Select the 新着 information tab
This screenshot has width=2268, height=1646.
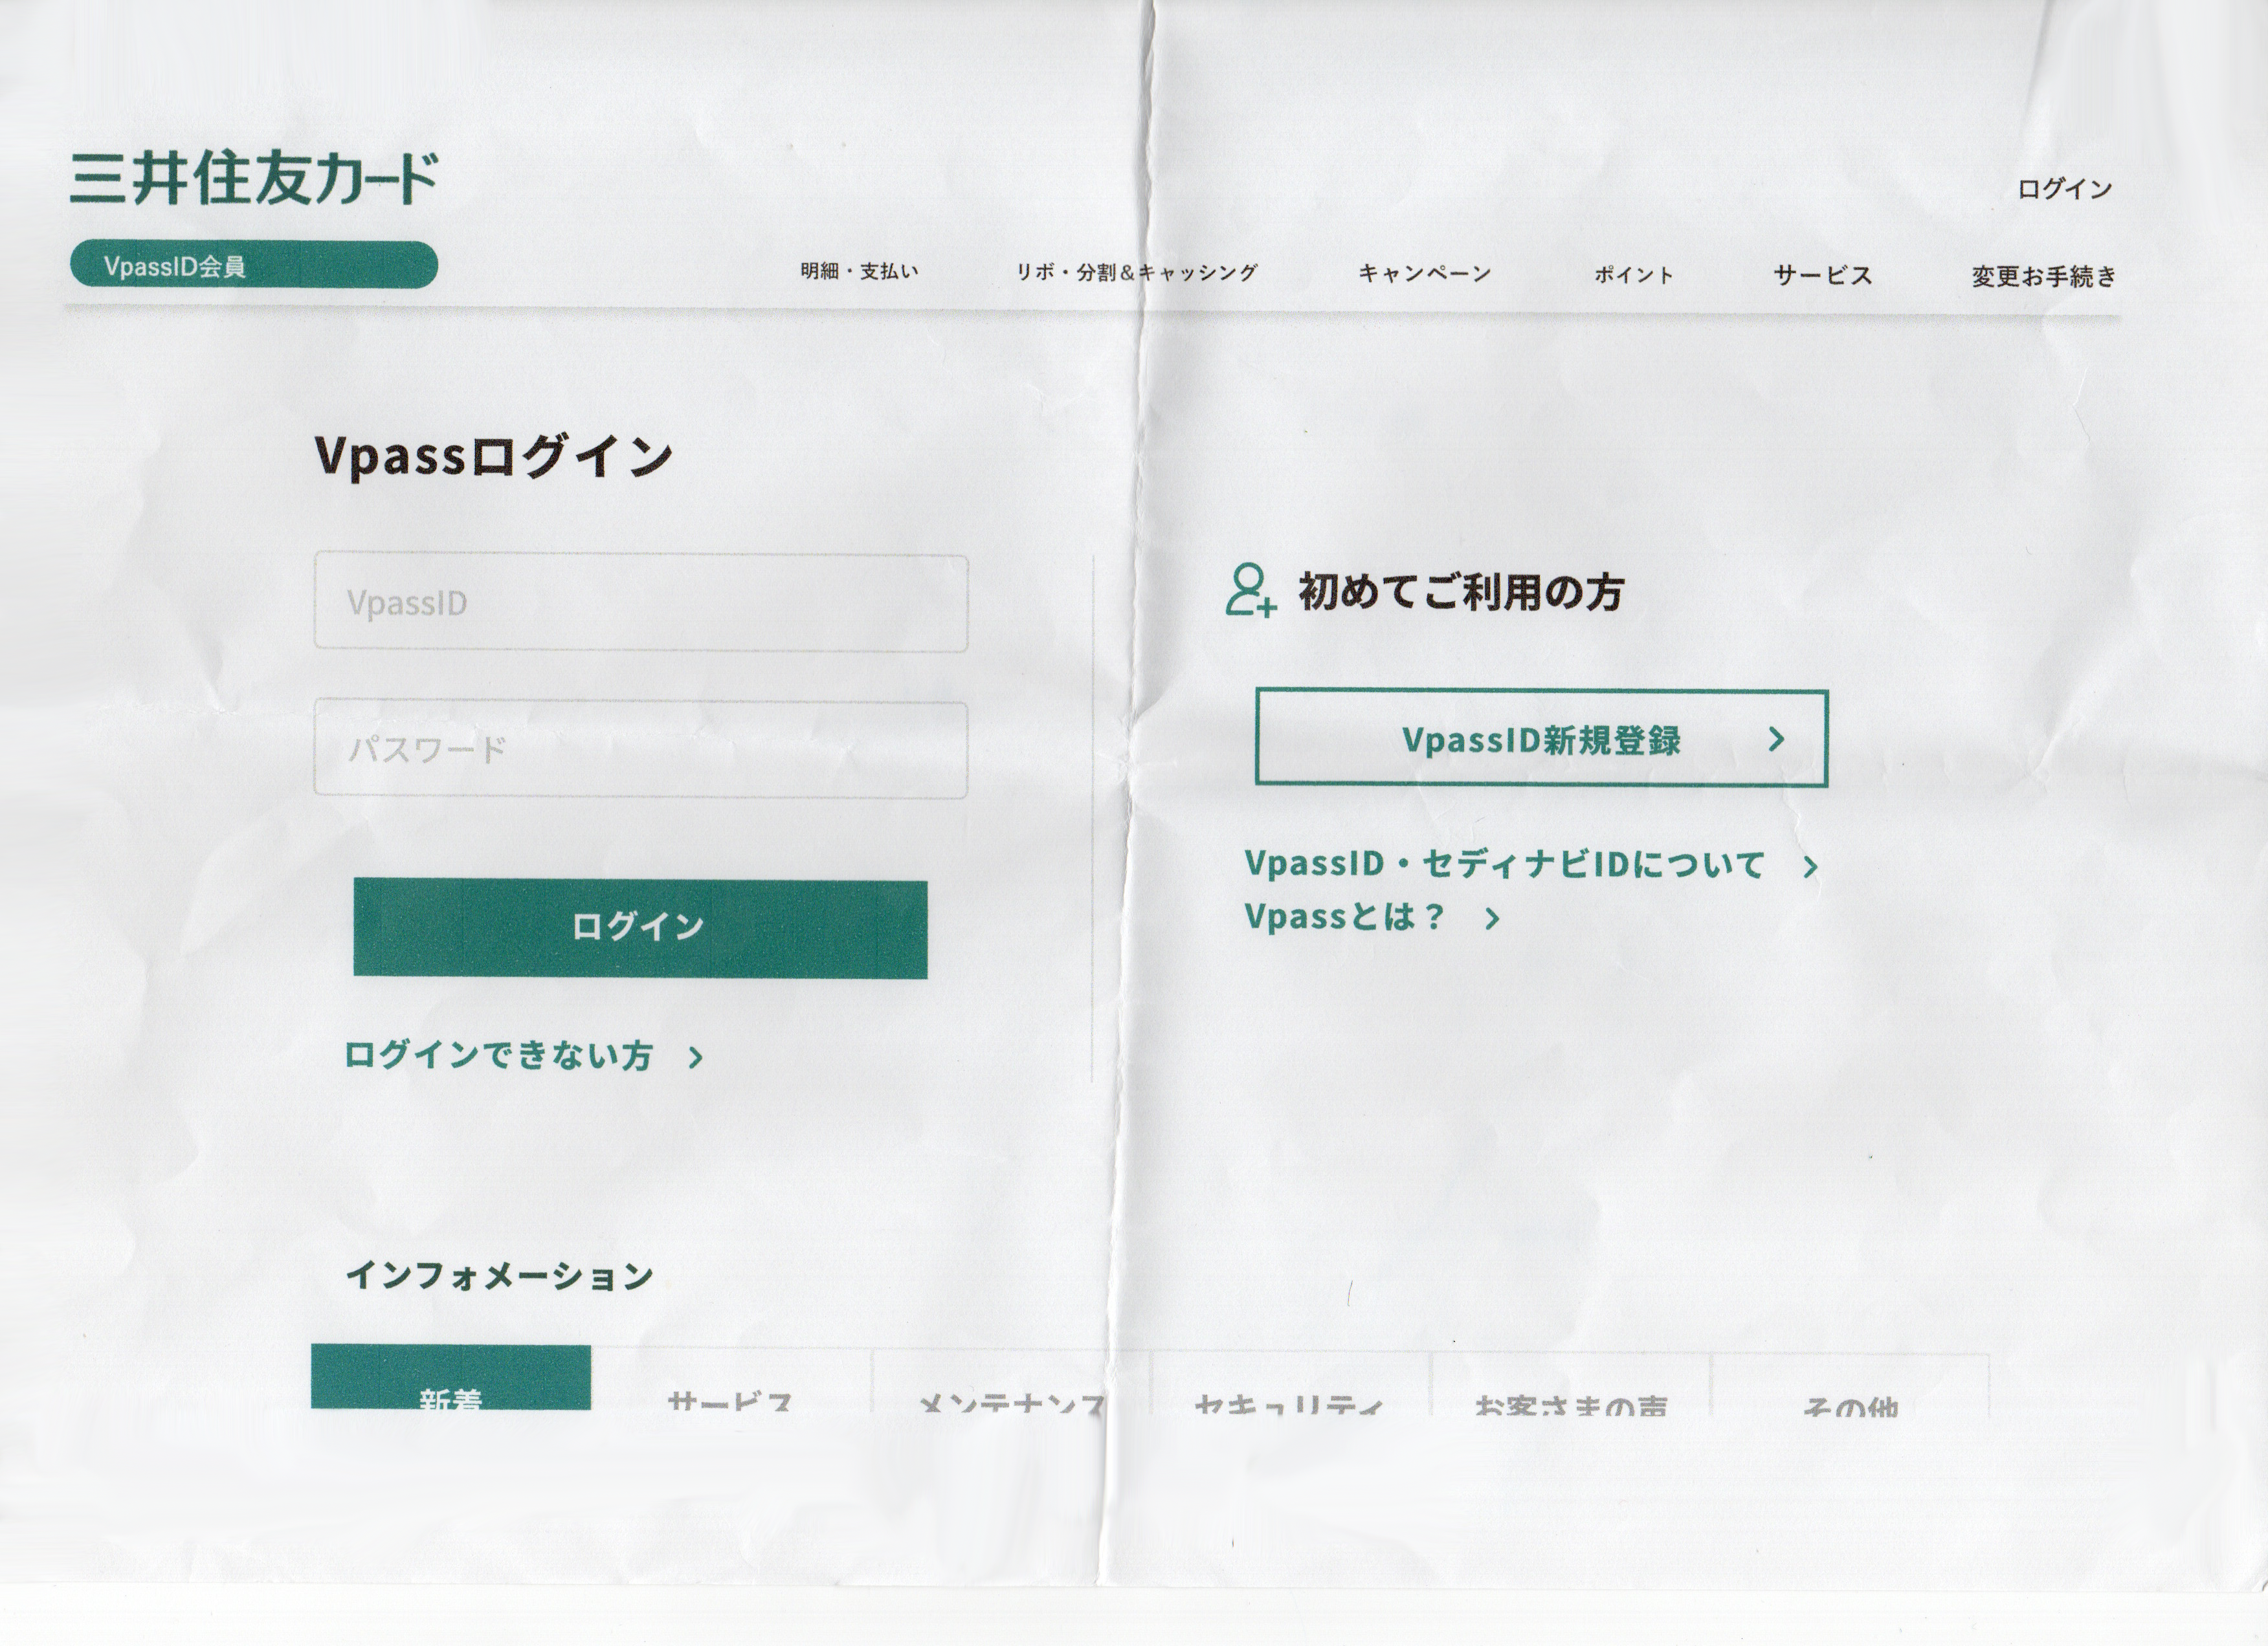pyautogui.click(x=451, y=1378)
